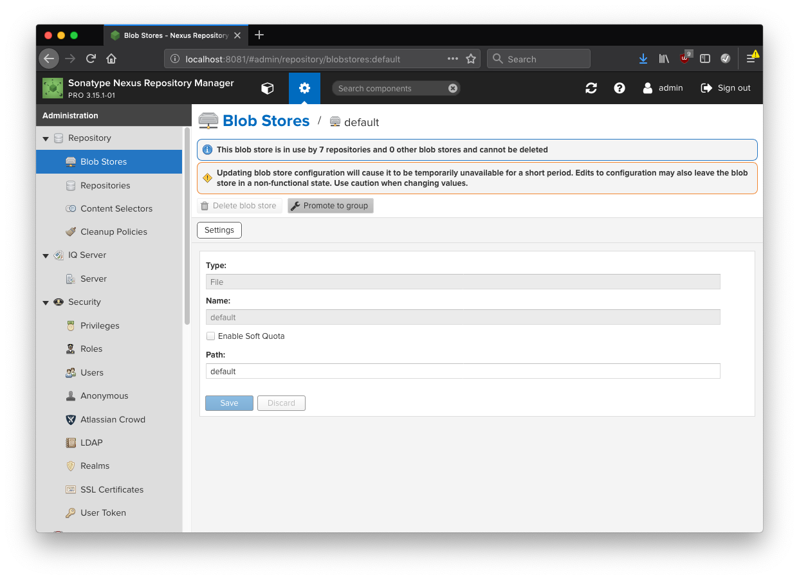799x580 pixels.
Task: Click the Delete blob store button
Action: (x=239, y=206)
